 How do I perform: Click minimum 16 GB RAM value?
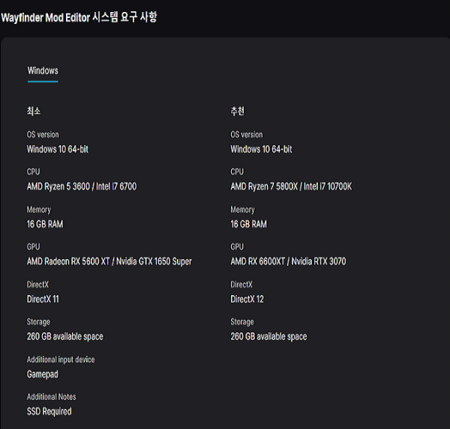45,224
